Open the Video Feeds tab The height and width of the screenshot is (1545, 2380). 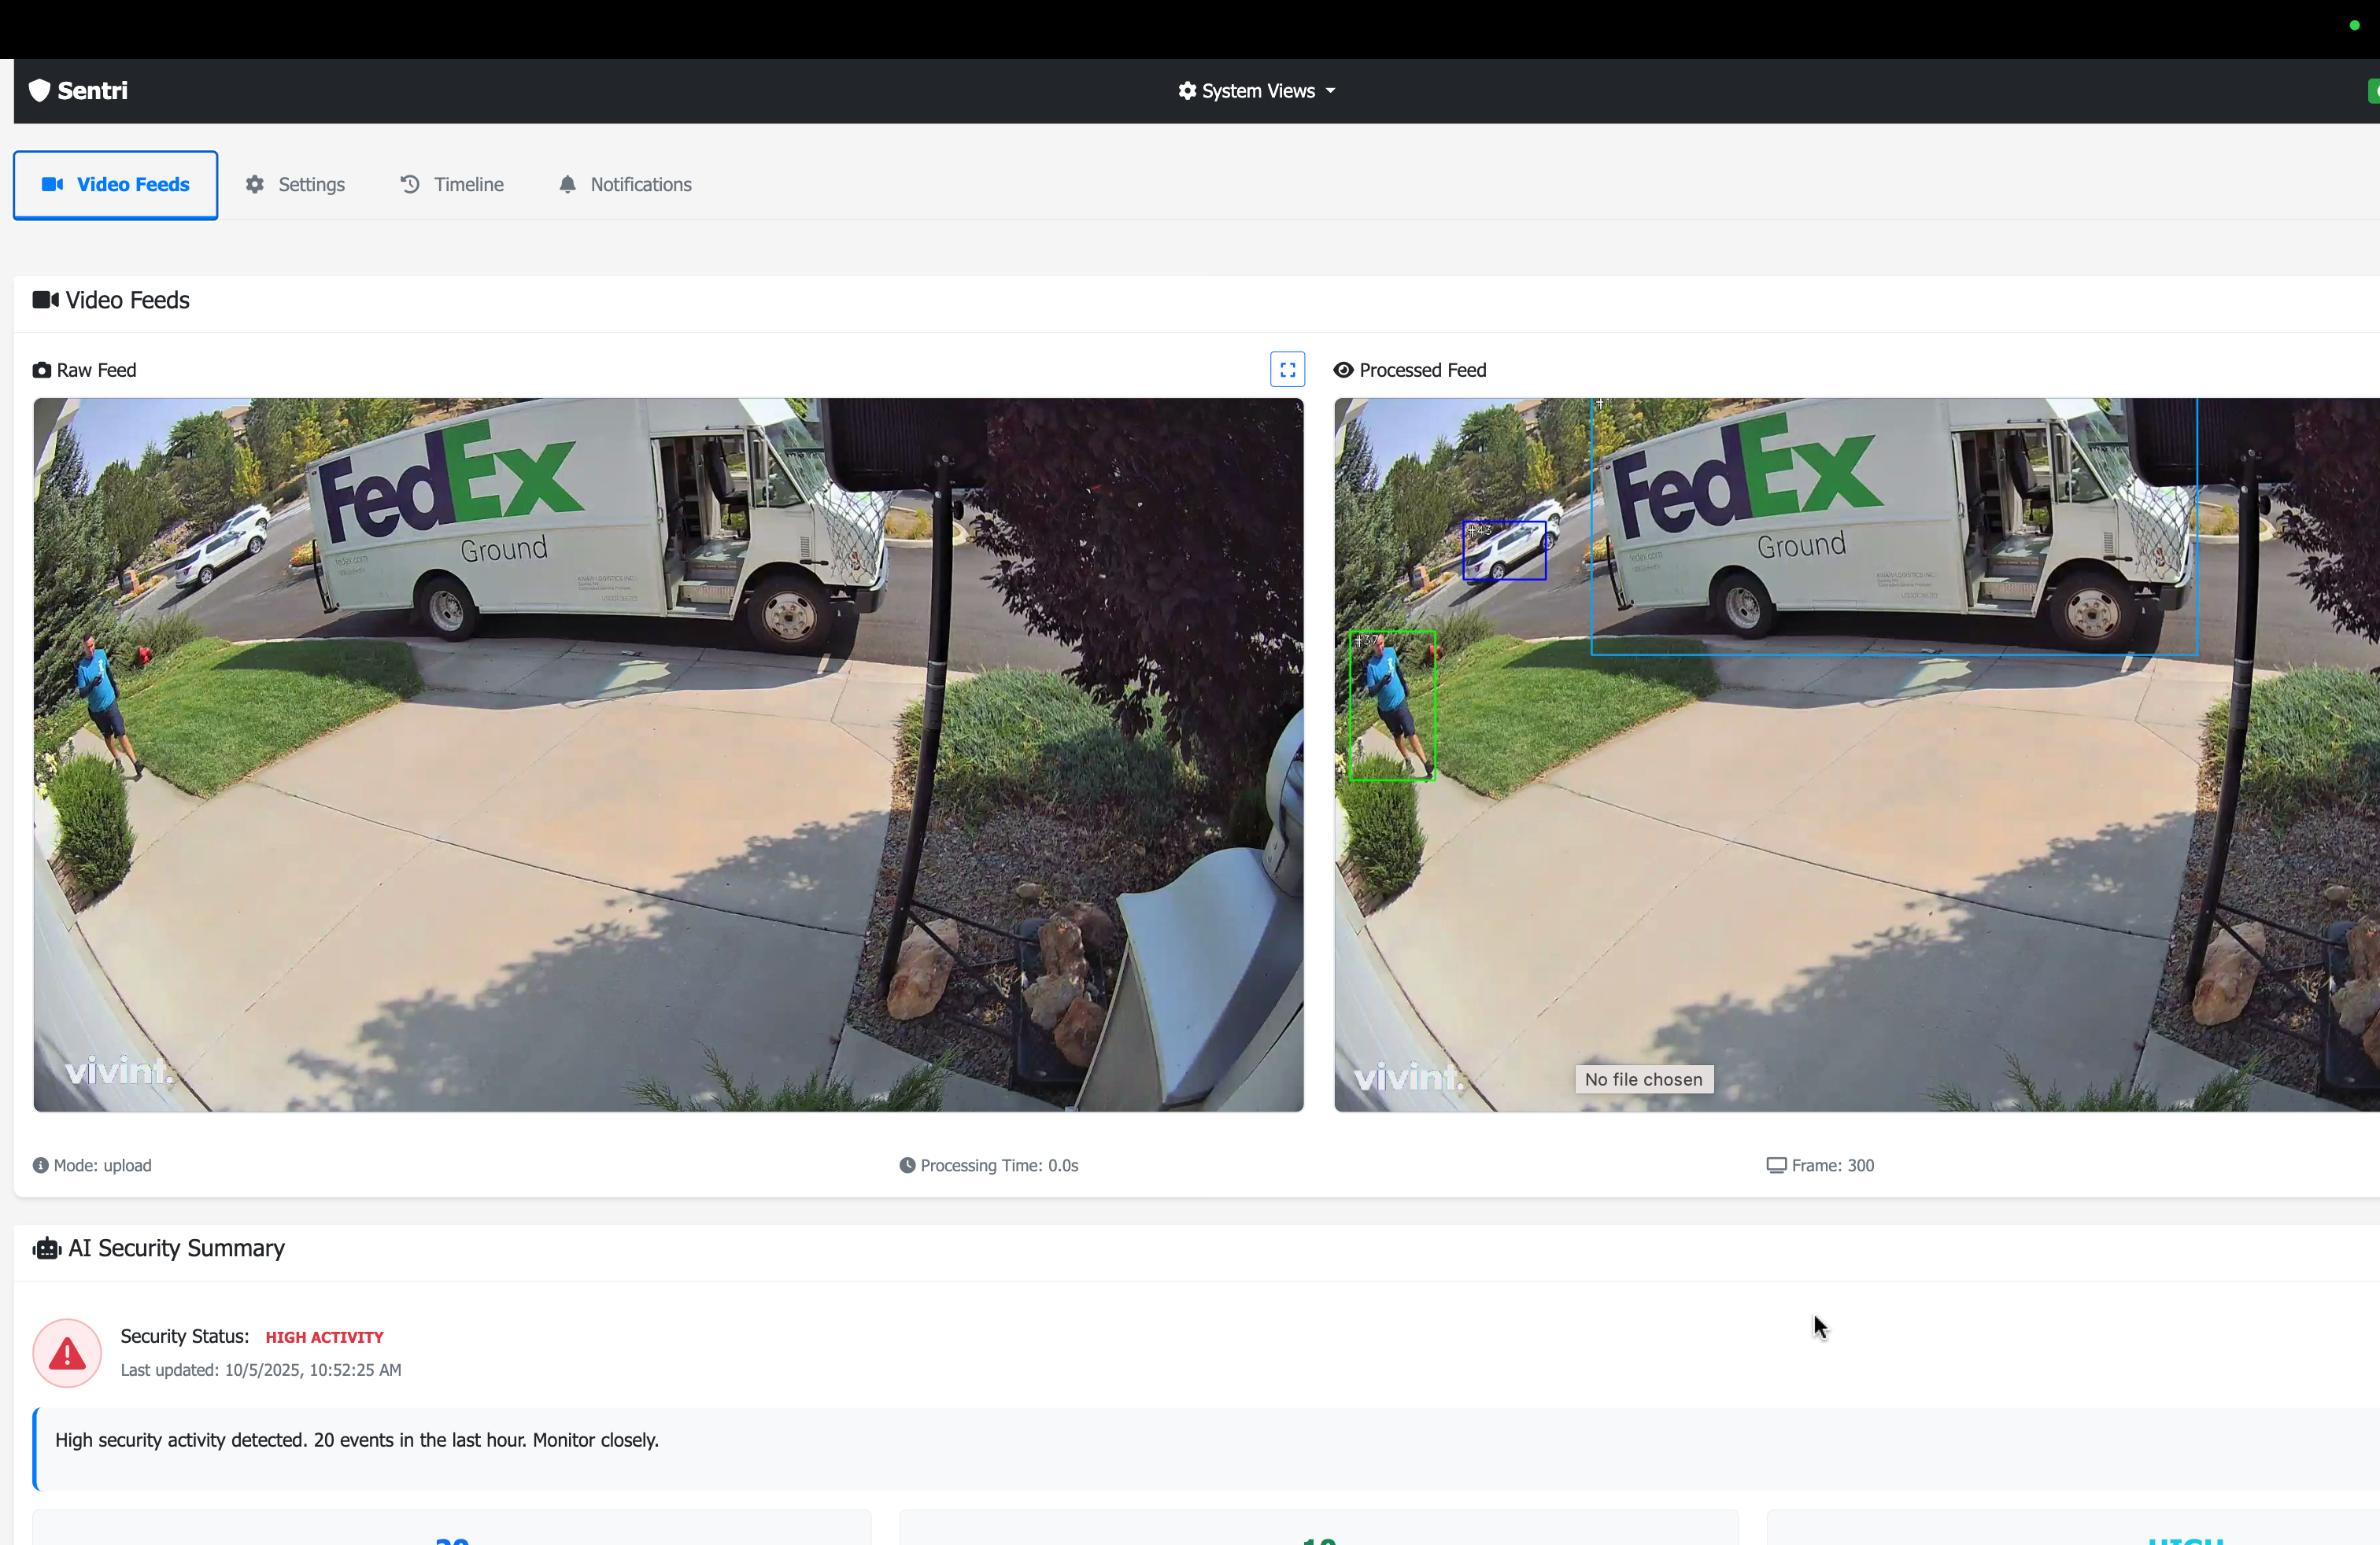coord(116,185)
